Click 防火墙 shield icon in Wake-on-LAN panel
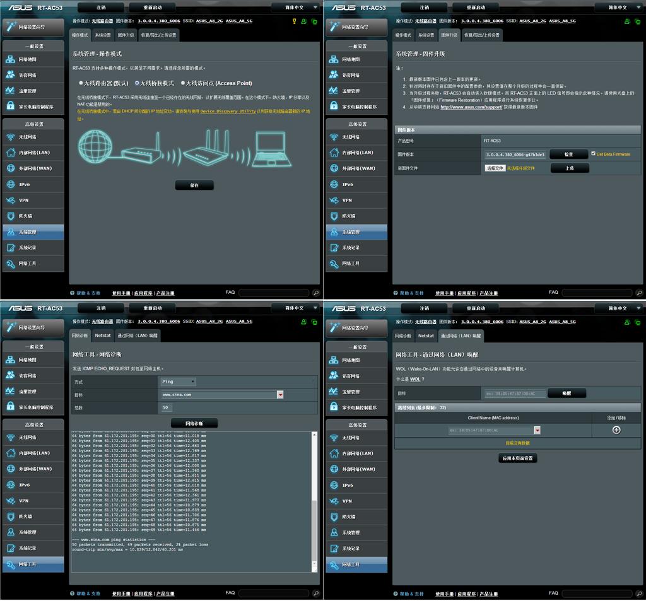646x601 pixels. click(x=334, y=516)
